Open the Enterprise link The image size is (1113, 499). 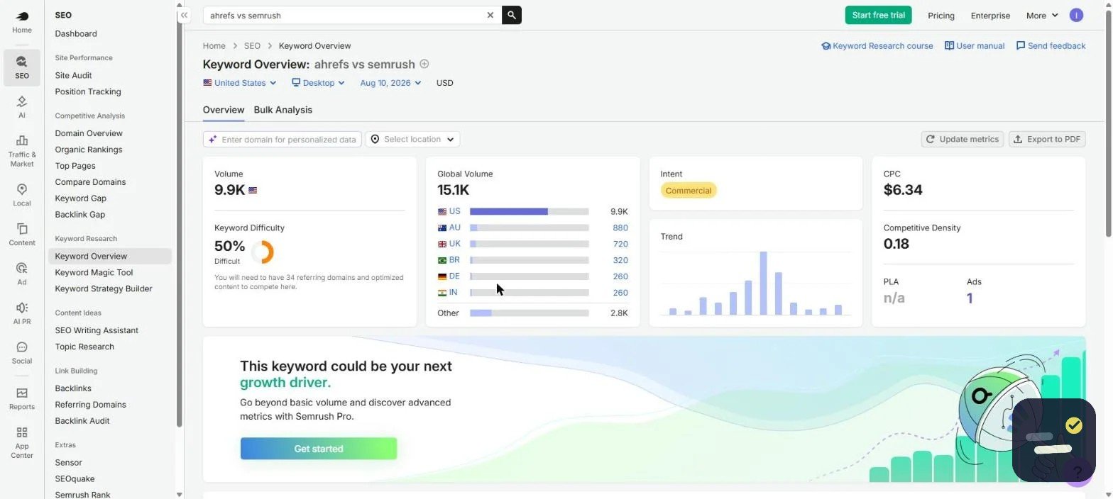click(x=990, y=16)
